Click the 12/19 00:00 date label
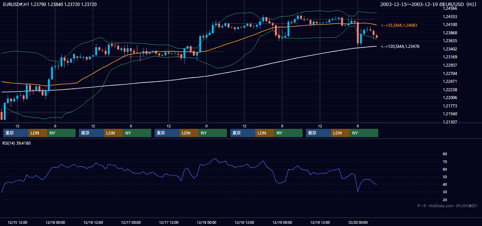The height and width of the screenshot is (226, 482). 282,222
